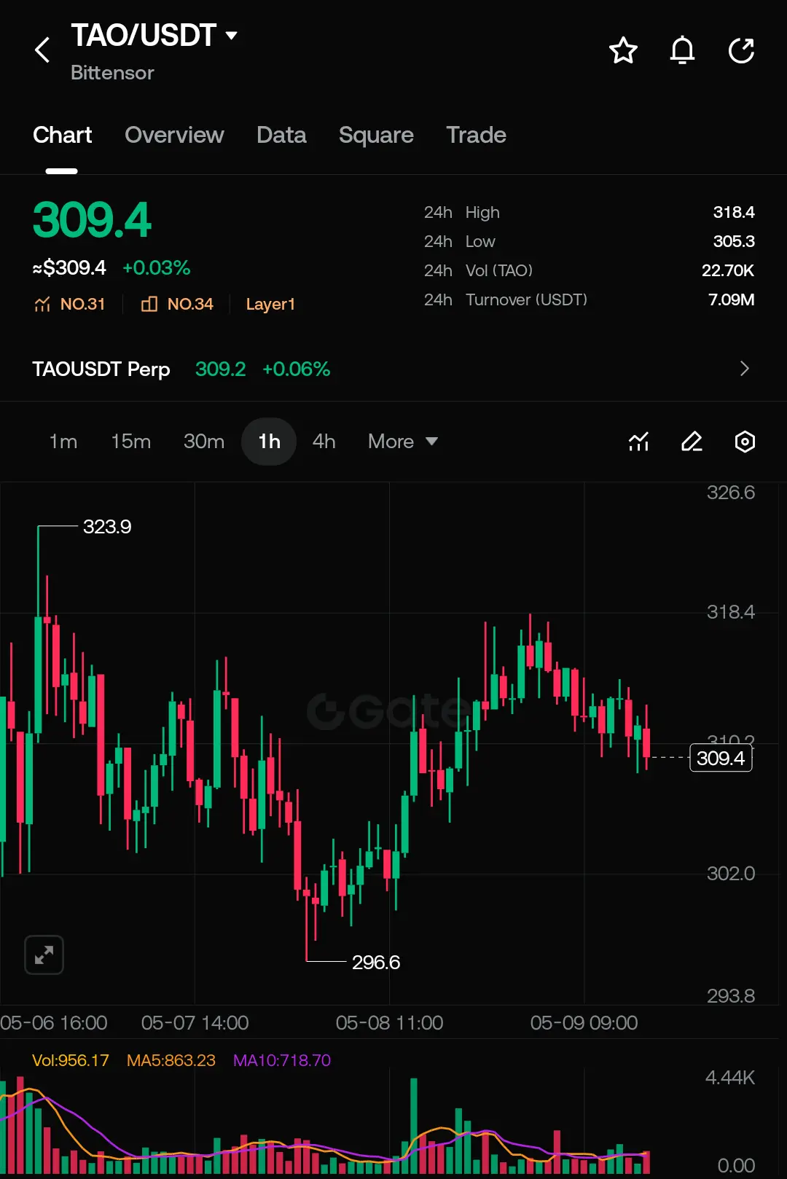Tap the Vol:956.17 indicator label
The width and height of the screenshot is (787, 1179).
(71, 1060)
